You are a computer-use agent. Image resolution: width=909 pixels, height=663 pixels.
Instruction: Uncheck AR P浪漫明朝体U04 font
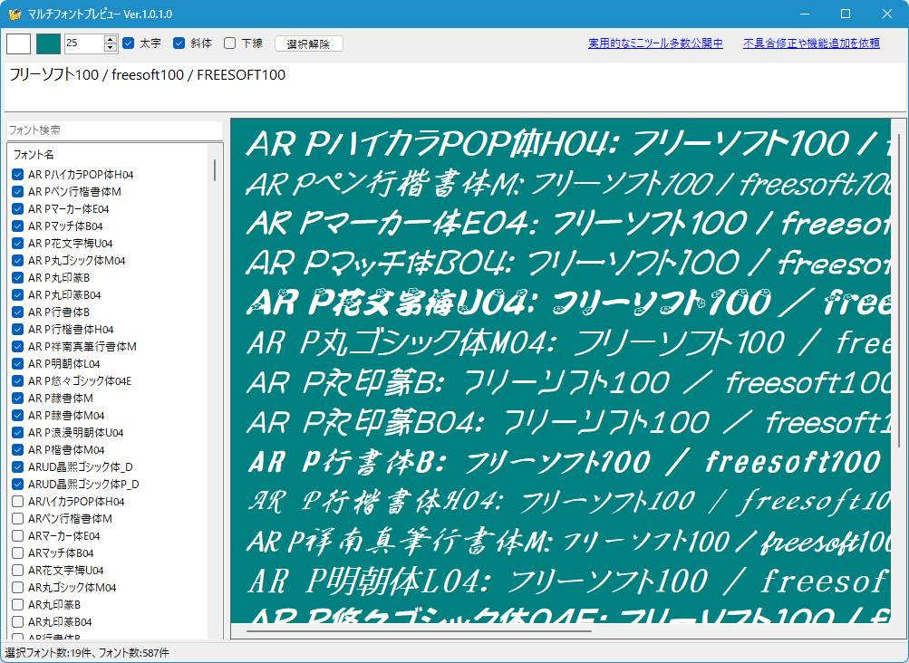18,432
